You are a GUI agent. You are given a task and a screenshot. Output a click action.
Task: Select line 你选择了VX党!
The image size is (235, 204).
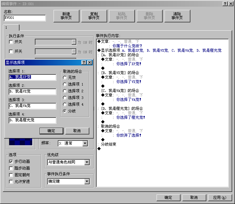pos(129,82)
